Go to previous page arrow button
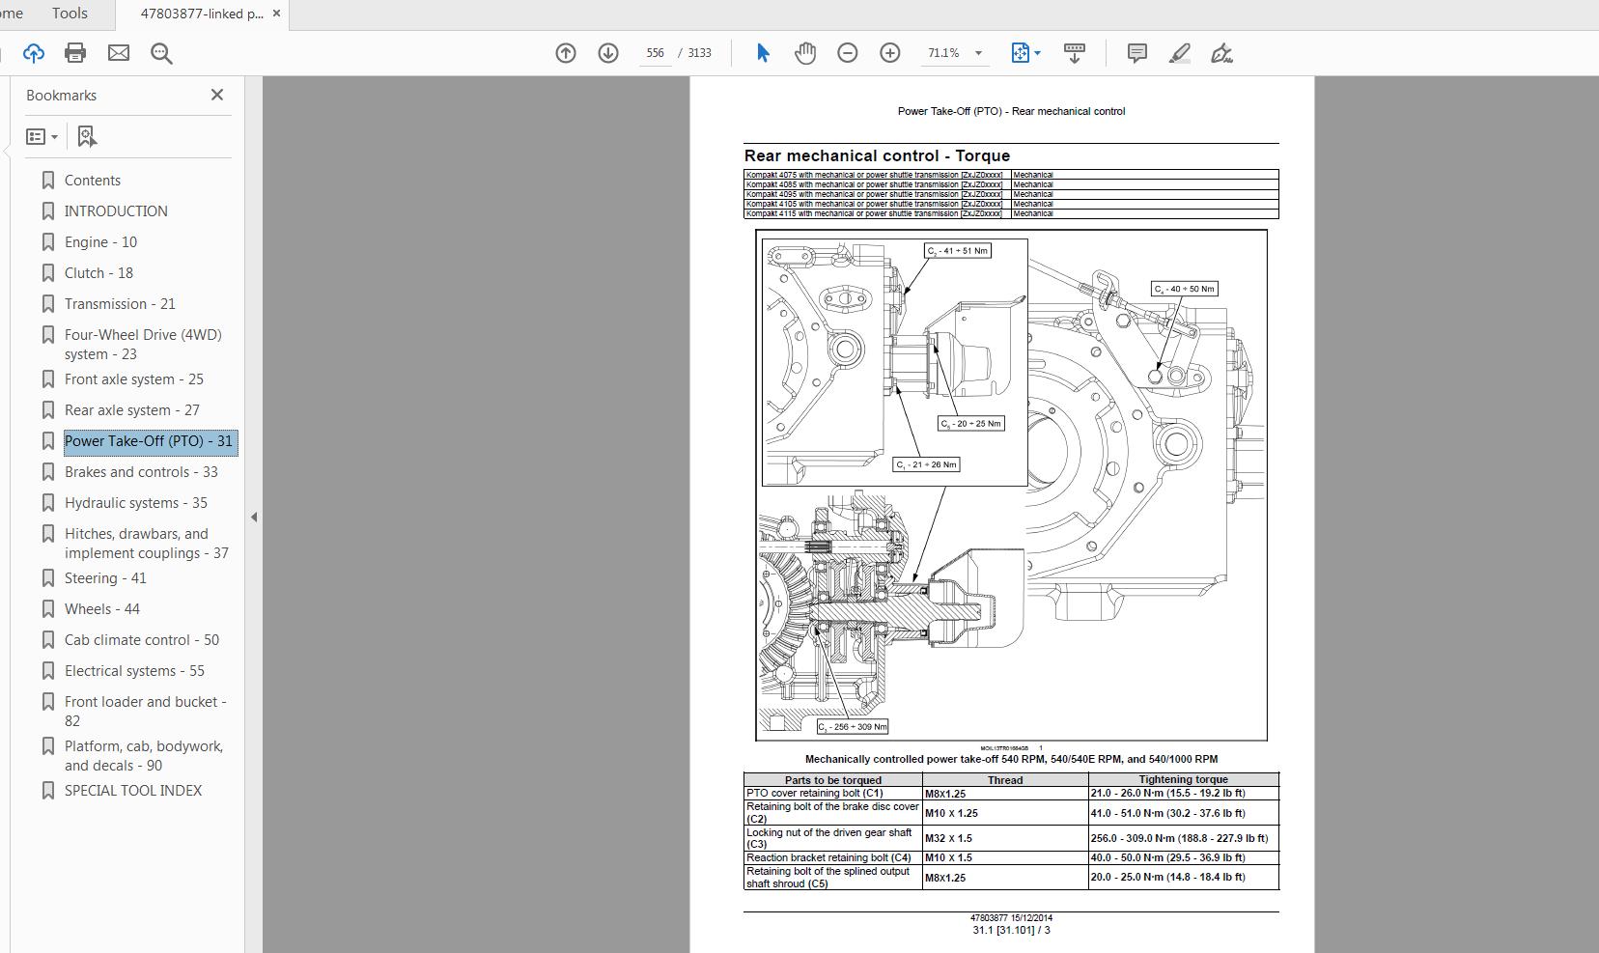Viewport: 1599px width, 953px height. pyautogui.click(x=566, y=53)
